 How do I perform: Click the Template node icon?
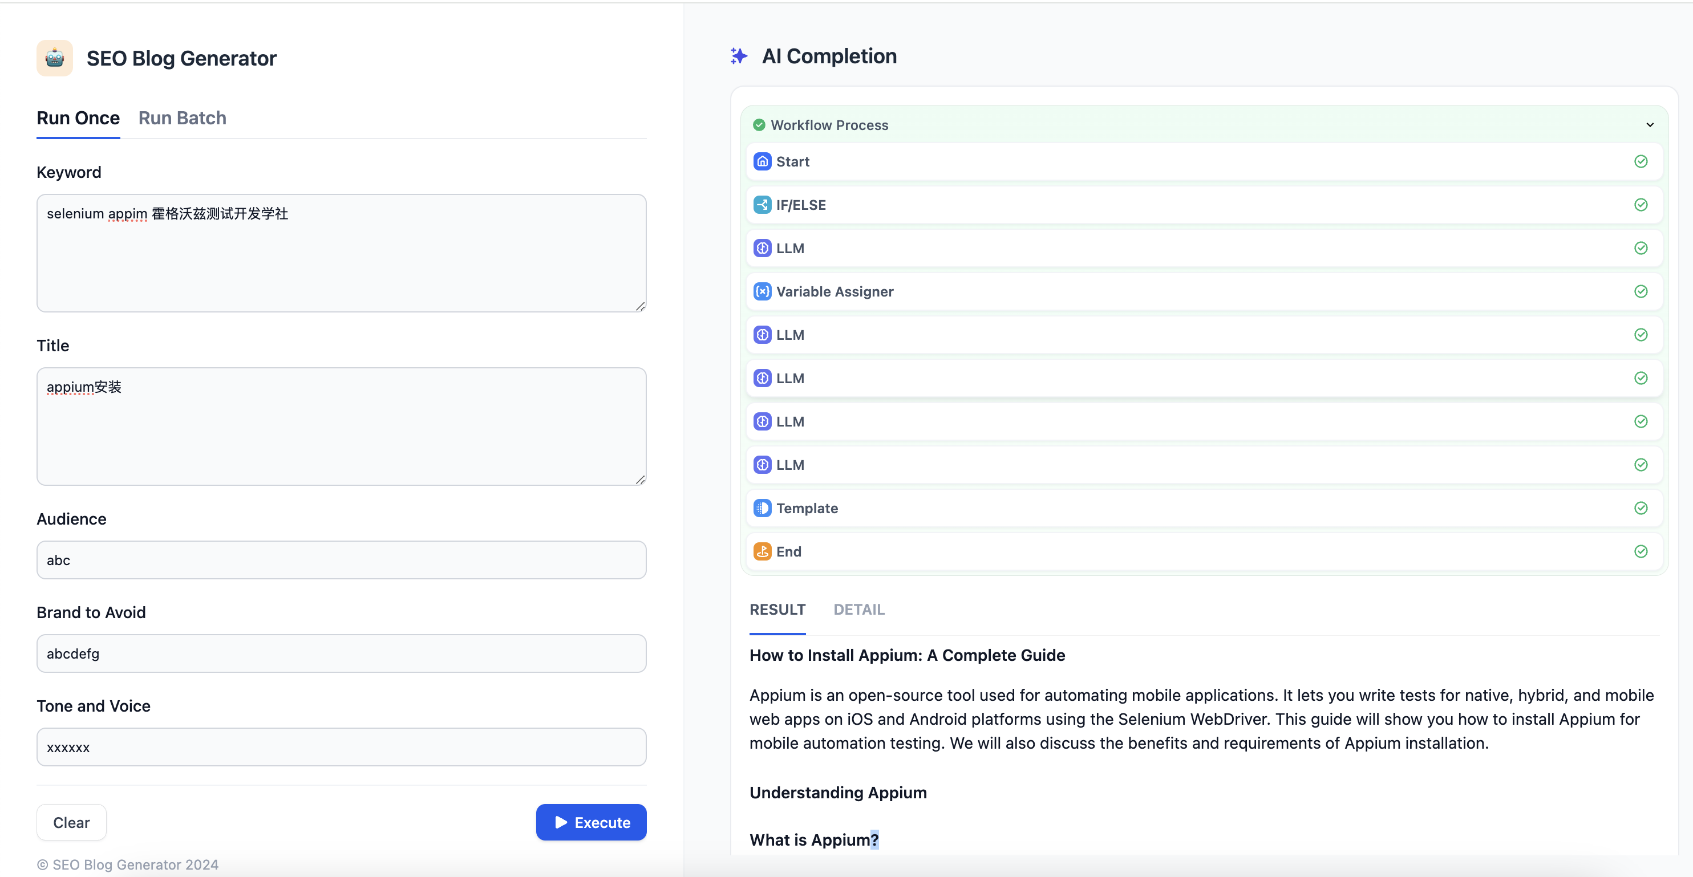point(762,509)
